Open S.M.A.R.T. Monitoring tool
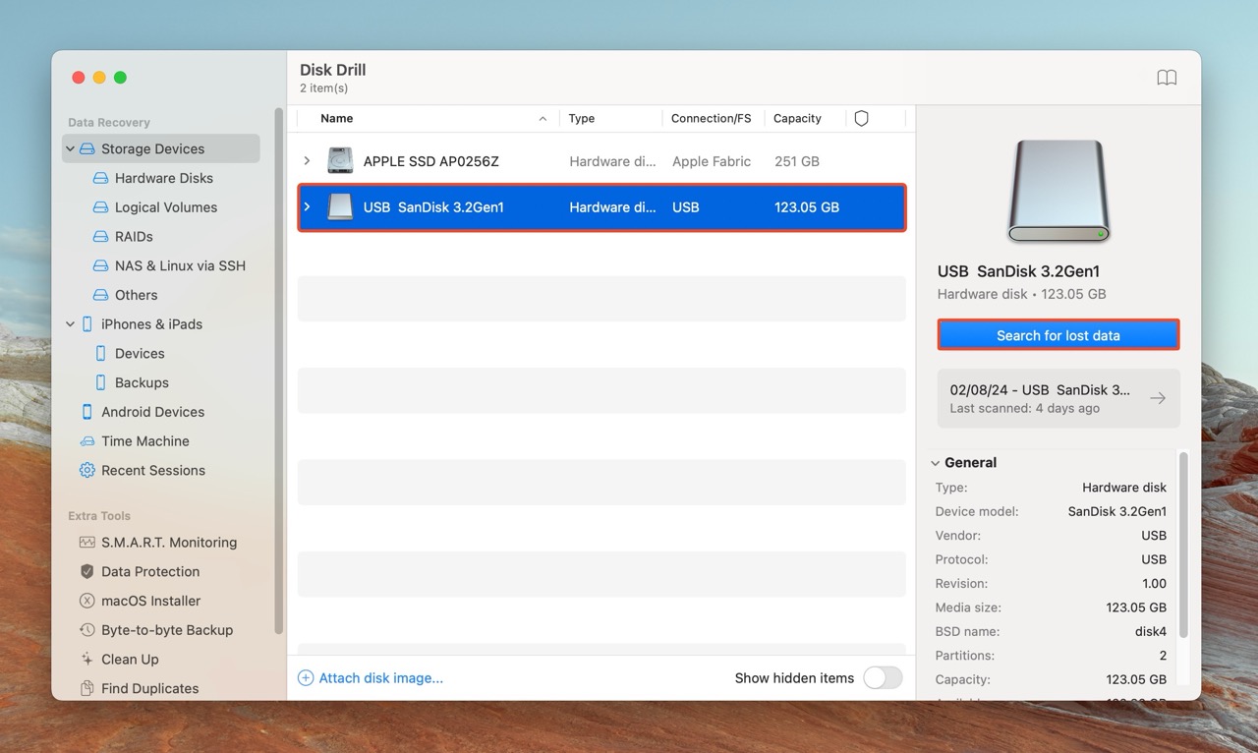 [169, 543]
